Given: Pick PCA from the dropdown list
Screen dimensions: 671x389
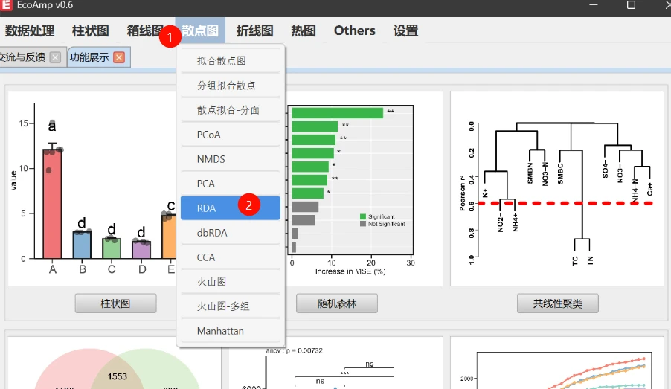Looking at the screenshot, I should click(230, 184).
